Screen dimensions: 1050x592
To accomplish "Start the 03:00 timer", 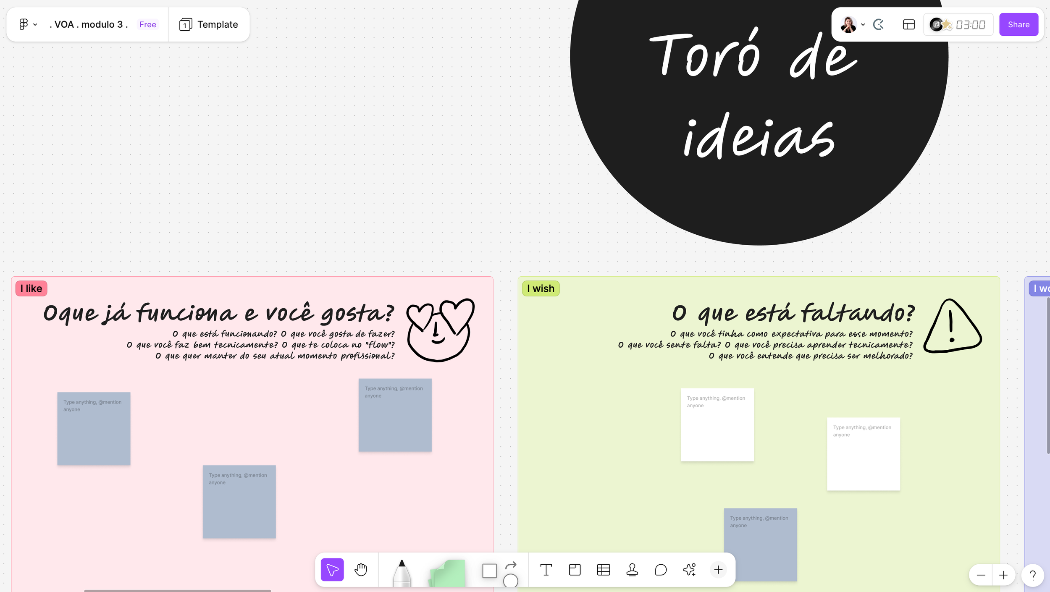I will point(970,25).
